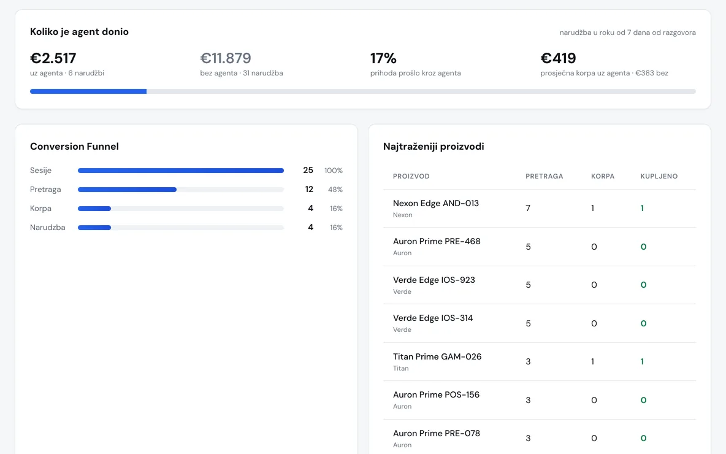Click the 'Koliko je agent donio' heading

[79, 31]
